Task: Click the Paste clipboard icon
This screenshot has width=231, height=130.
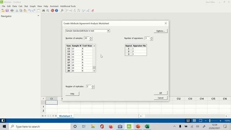Action: coord(25,10)
